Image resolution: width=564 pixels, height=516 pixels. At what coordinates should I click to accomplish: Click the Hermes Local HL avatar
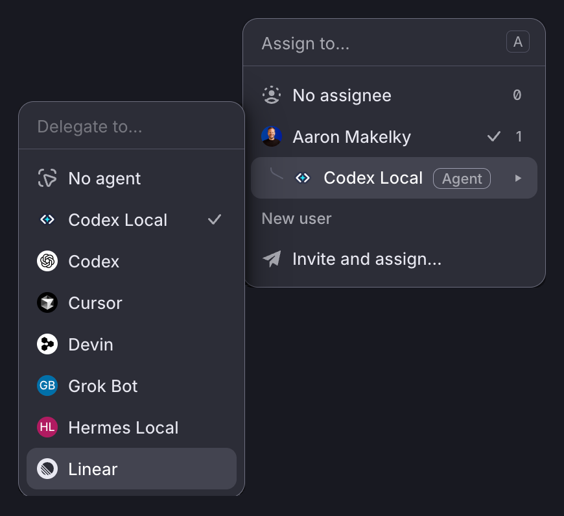point(47,427)
